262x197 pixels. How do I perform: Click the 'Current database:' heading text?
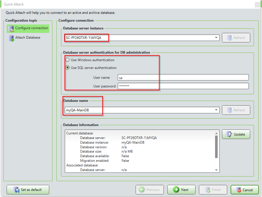pyautogui.click(x=80, y=133)
